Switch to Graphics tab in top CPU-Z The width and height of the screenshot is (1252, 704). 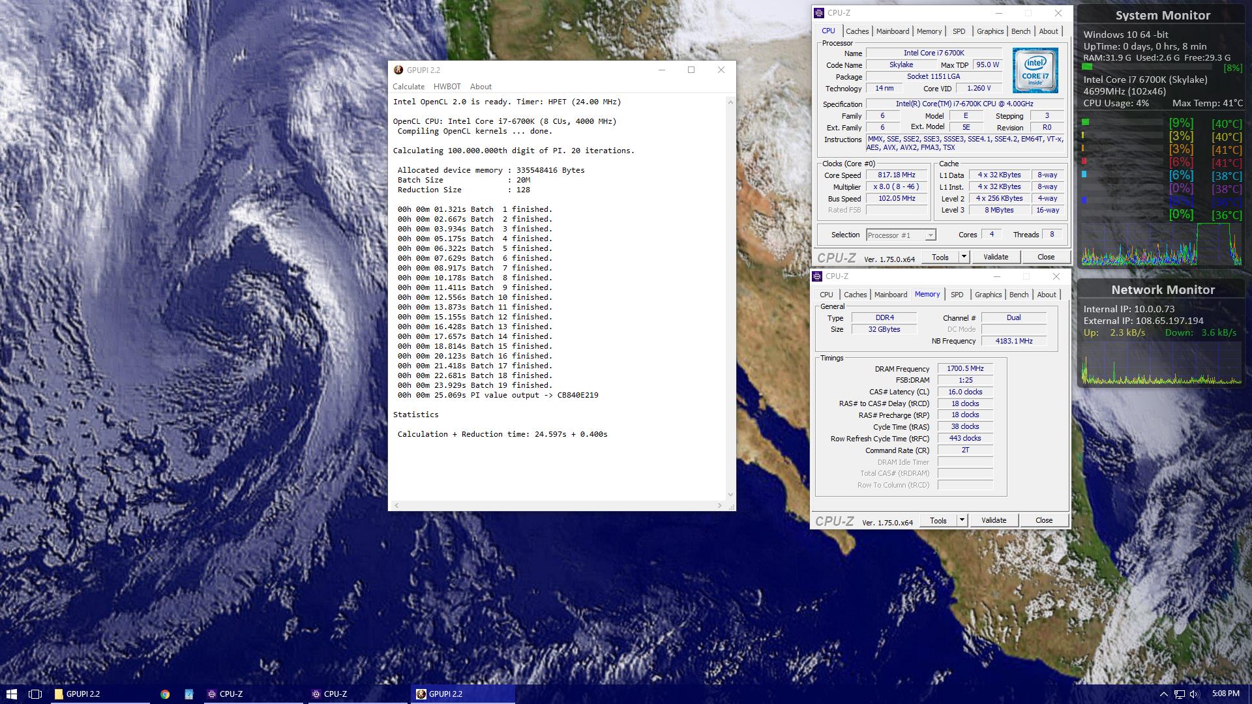(990, 31)
